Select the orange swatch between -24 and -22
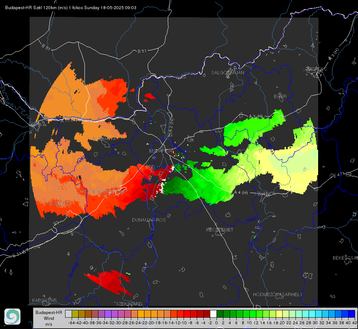The width and height of the screenshot is (358, 329). point(141,314)
